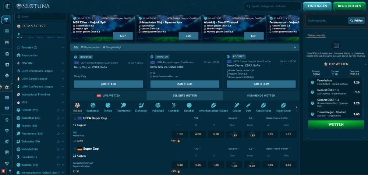Click the Buchungscode input field
Viewport: 368px width, 175px height.
pos(327,21)
